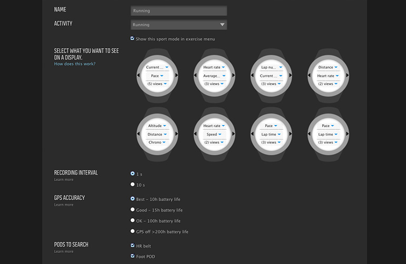Click the left arrow on the watch with Distance above Heart rate
The width and height of the screenshot is (406, 264).
point(309,75)
